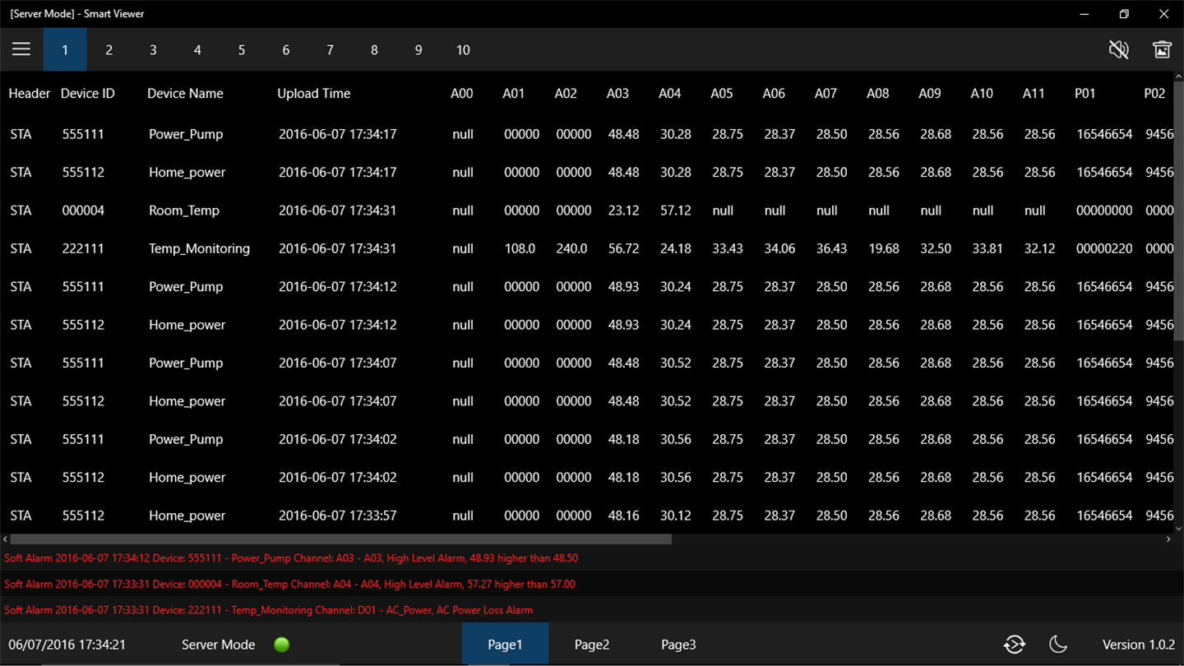Maximize the Smart Viewer window
This screenshot has width=1184, height=666.
click(1124, 14)
